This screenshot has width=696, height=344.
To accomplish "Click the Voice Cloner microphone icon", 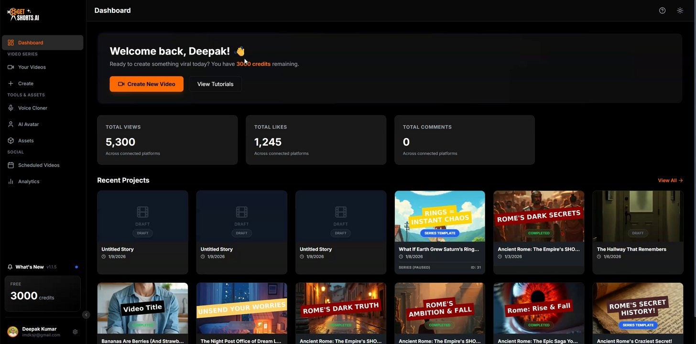I will (11, 108).
